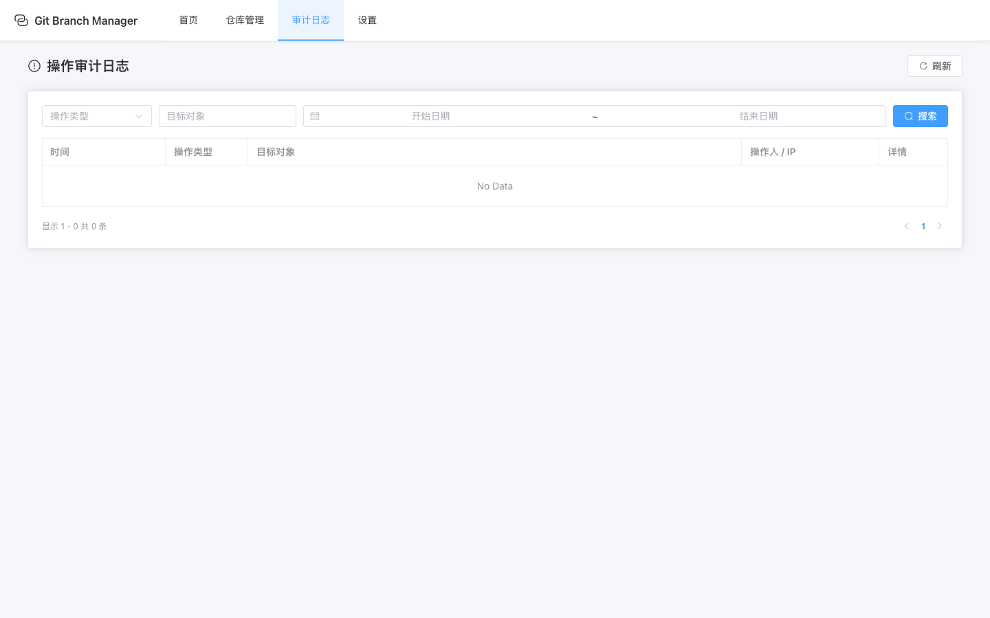Select page number 1 in pagination

coord(923,226)
